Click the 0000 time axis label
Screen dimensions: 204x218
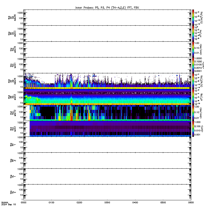coord(24,202)
